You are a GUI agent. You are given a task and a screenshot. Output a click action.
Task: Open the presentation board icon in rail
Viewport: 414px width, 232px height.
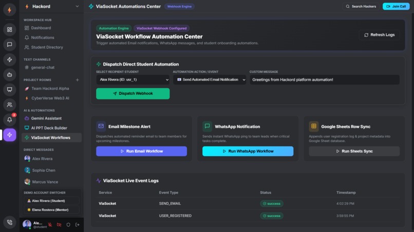(x=10, y=90)
